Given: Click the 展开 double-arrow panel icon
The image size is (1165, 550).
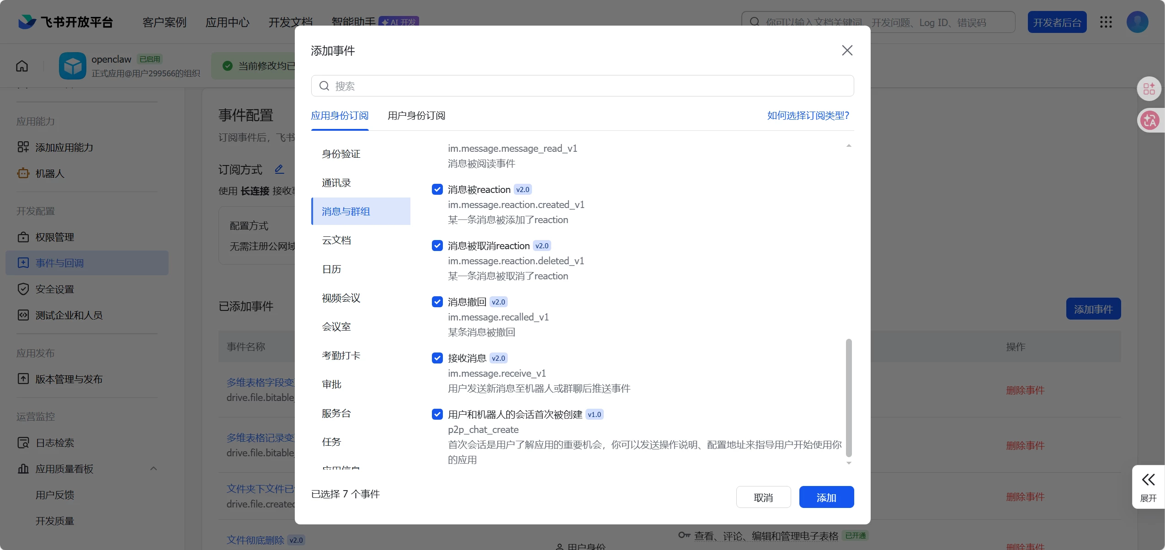Looking at the screenshot, I should coord(1148,480).
